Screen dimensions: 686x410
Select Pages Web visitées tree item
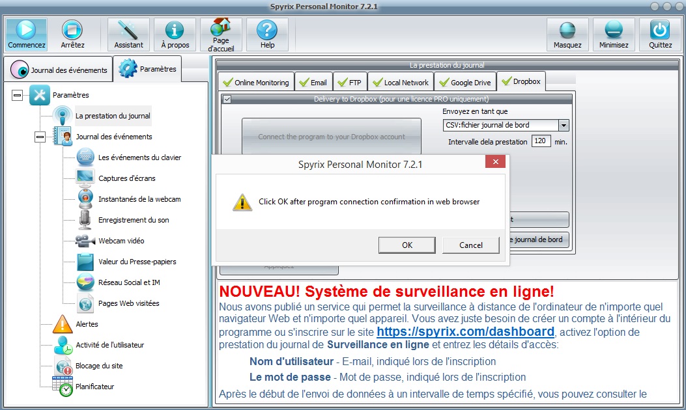point(128,303)
